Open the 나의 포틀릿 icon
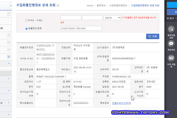 tap(171, 58)
